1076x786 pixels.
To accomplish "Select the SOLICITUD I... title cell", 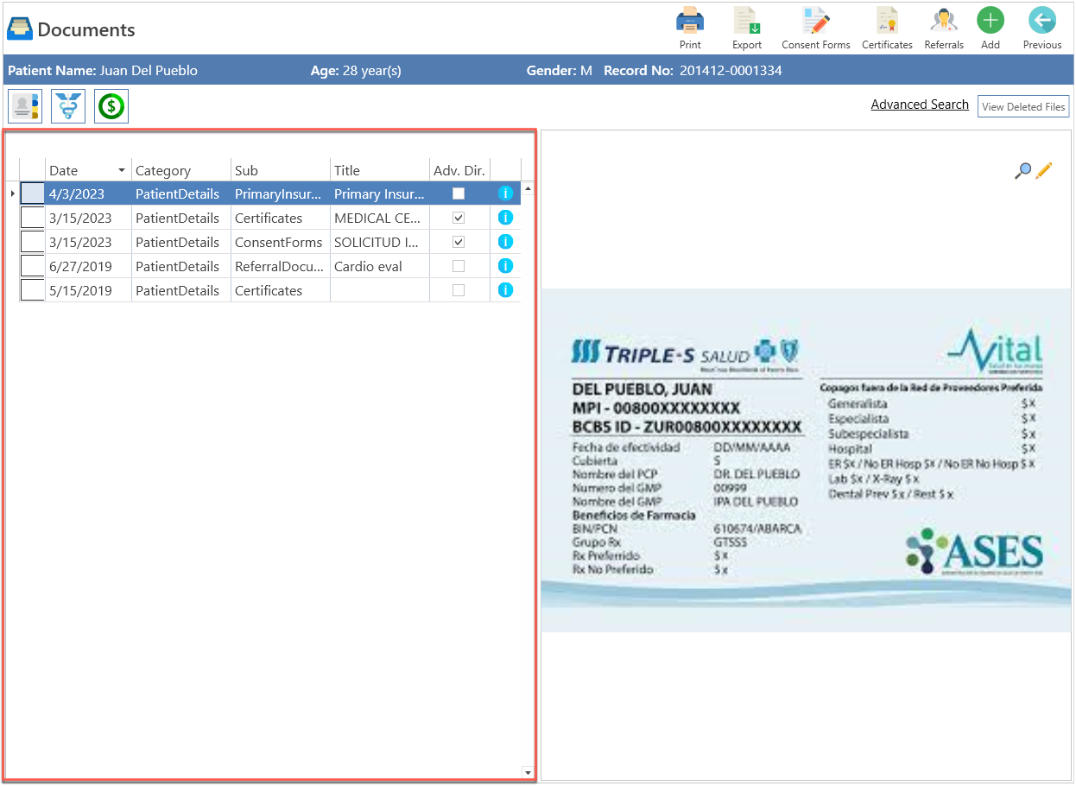I will pos(380,242).
